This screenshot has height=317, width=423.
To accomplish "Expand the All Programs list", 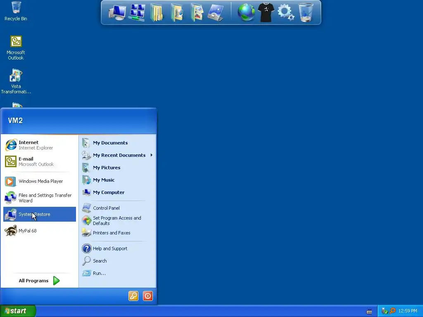I will tap(39, 281).
